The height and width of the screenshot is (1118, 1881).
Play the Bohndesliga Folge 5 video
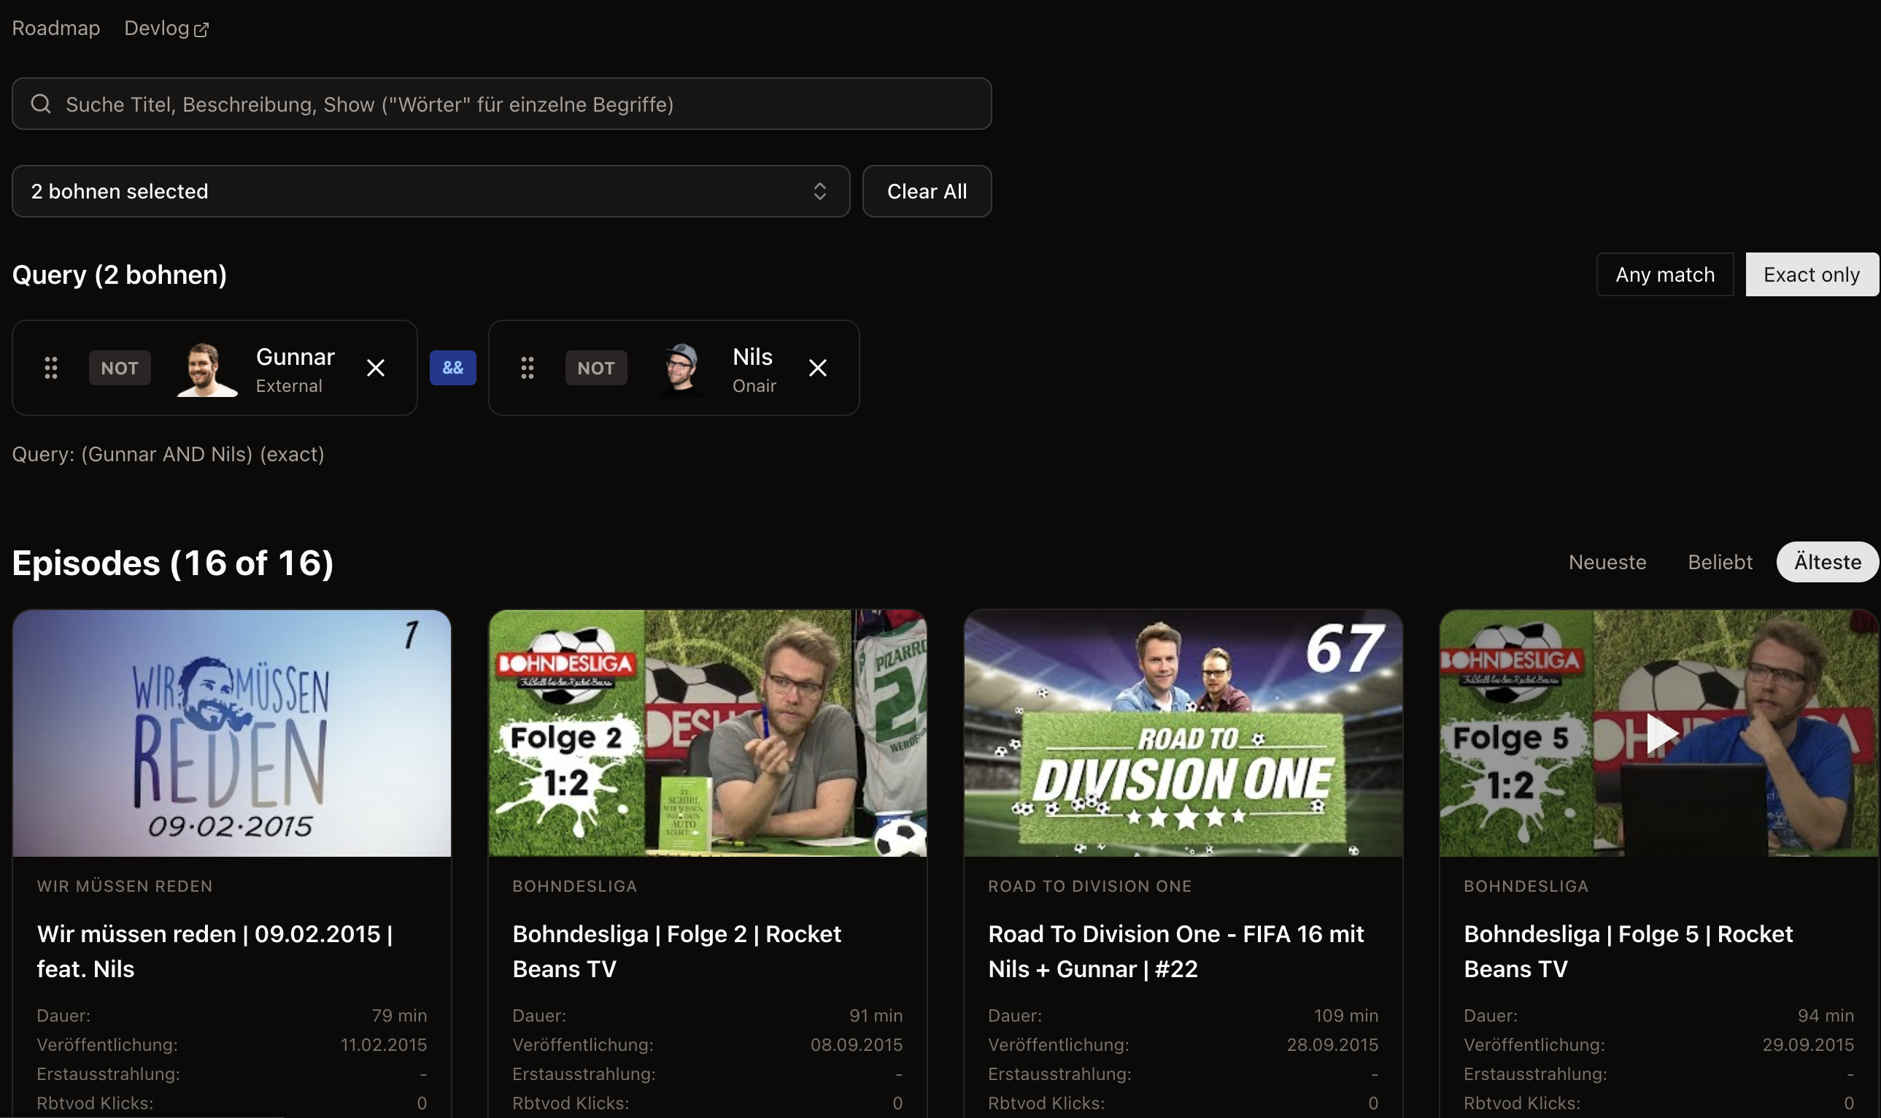click(x=1659, y=733)
